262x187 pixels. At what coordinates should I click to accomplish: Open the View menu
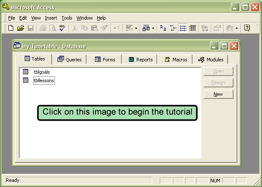(36, 18)
